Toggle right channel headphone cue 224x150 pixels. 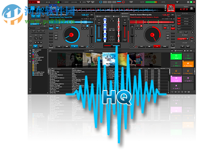[125, 41]
